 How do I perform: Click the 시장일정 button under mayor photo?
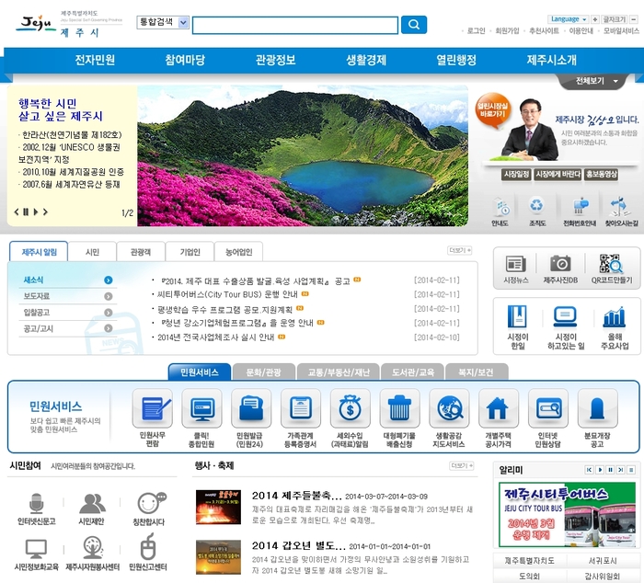[x=516, y=174]
